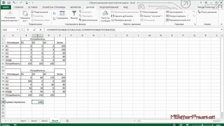
Task: Zoom in with plus button in status bar
Action: (212, 125)
